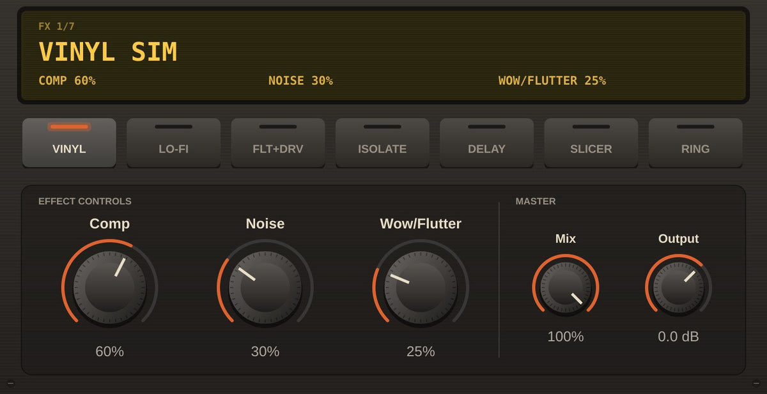Click the Wow/Flutter knob
767x394 pixels.
click(421, 287)
